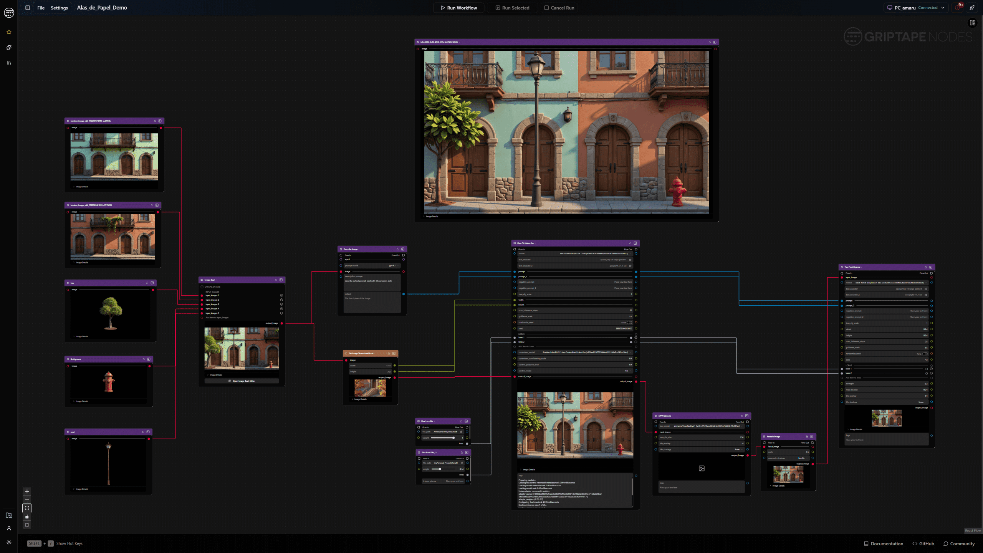Open the Settings menu
Viewport: 983px width, 553px height.
coord(59,7)
